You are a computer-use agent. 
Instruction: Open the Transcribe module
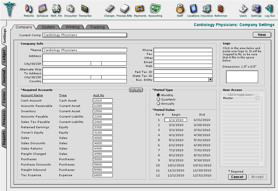pyautogui.click(x=85, y=11)
